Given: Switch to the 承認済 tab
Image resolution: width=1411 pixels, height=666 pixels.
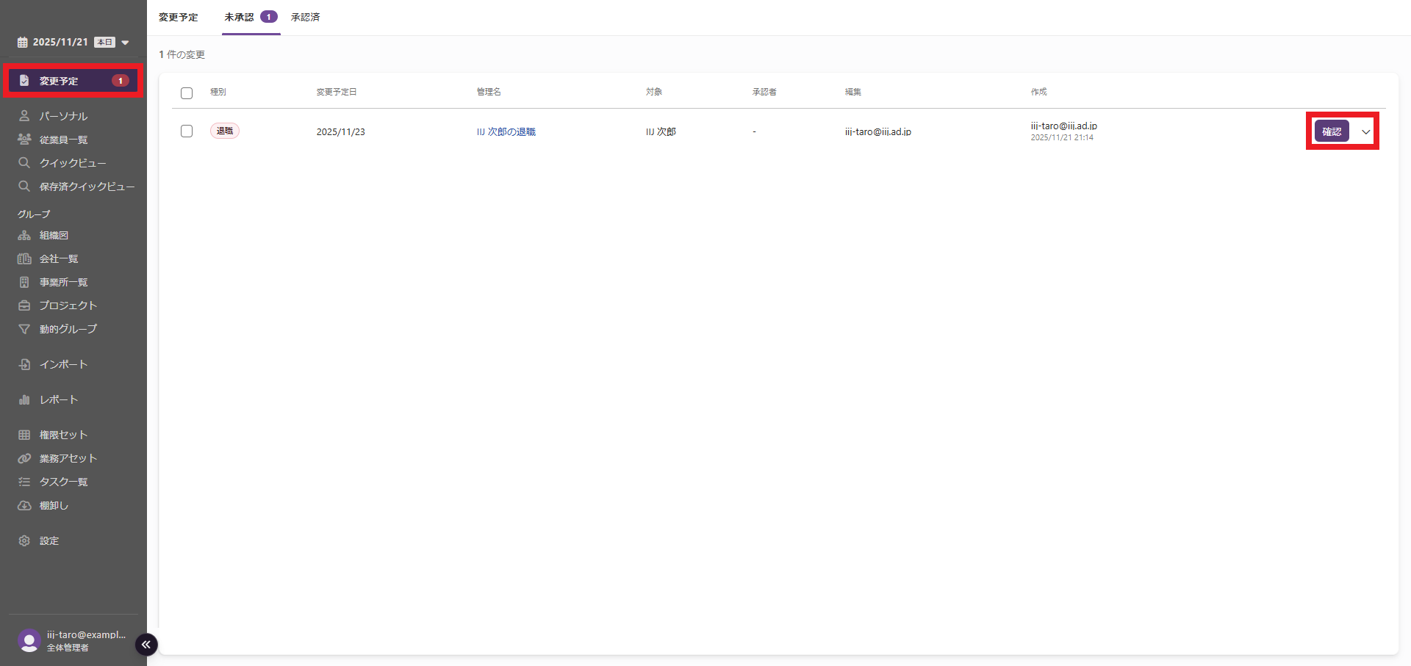Looking at the screenshot, I should coord(305,17).
